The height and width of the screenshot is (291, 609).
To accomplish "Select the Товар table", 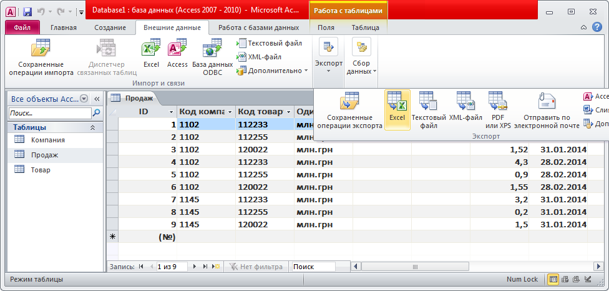I will tap(55, 170).
